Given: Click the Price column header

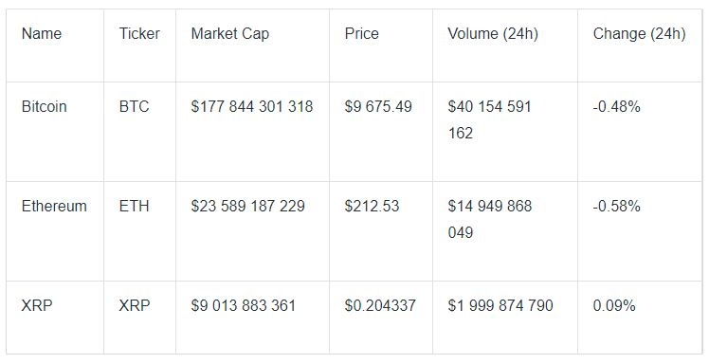Looking at the screenshot, I should pyautogui.click(x=362, y=34).
